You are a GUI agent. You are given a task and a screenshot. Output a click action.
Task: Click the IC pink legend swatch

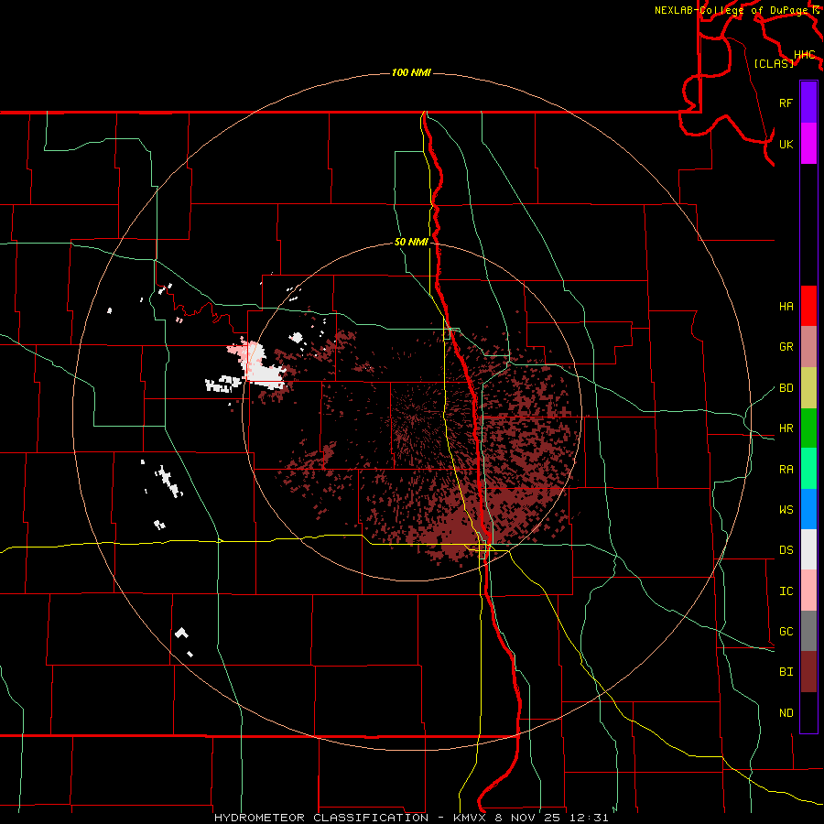click(x=808, y=591)
